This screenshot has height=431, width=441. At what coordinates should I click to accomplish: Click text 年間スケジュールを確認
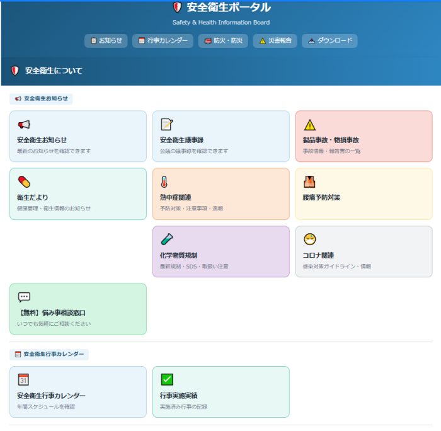point(46,407)
